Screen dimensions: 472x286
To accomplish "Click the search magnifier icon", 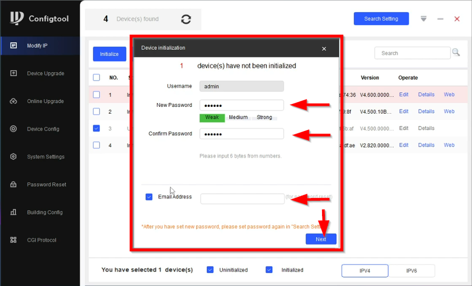I will [456, 52].
